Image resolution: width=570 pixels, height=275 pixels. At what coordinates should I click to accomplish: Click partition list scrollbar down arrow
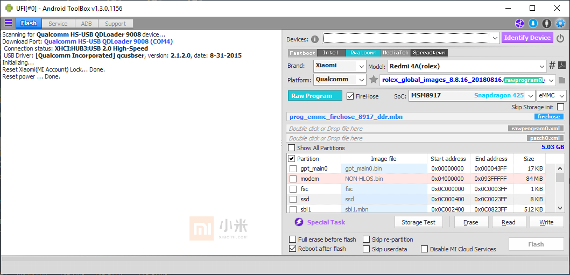tap(560, 208)
